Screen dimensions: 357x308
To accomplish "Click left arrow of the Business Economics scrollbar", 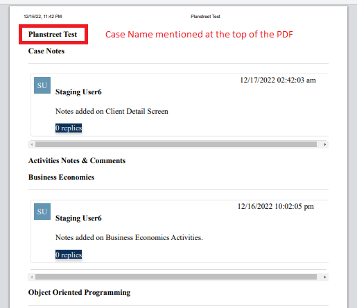I will tap(32, 277).
